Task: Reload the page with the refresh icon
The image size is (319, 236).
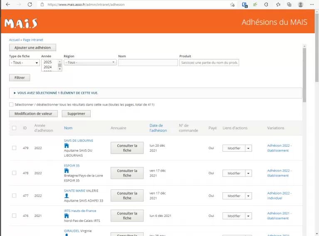Action: pos(30,5)
